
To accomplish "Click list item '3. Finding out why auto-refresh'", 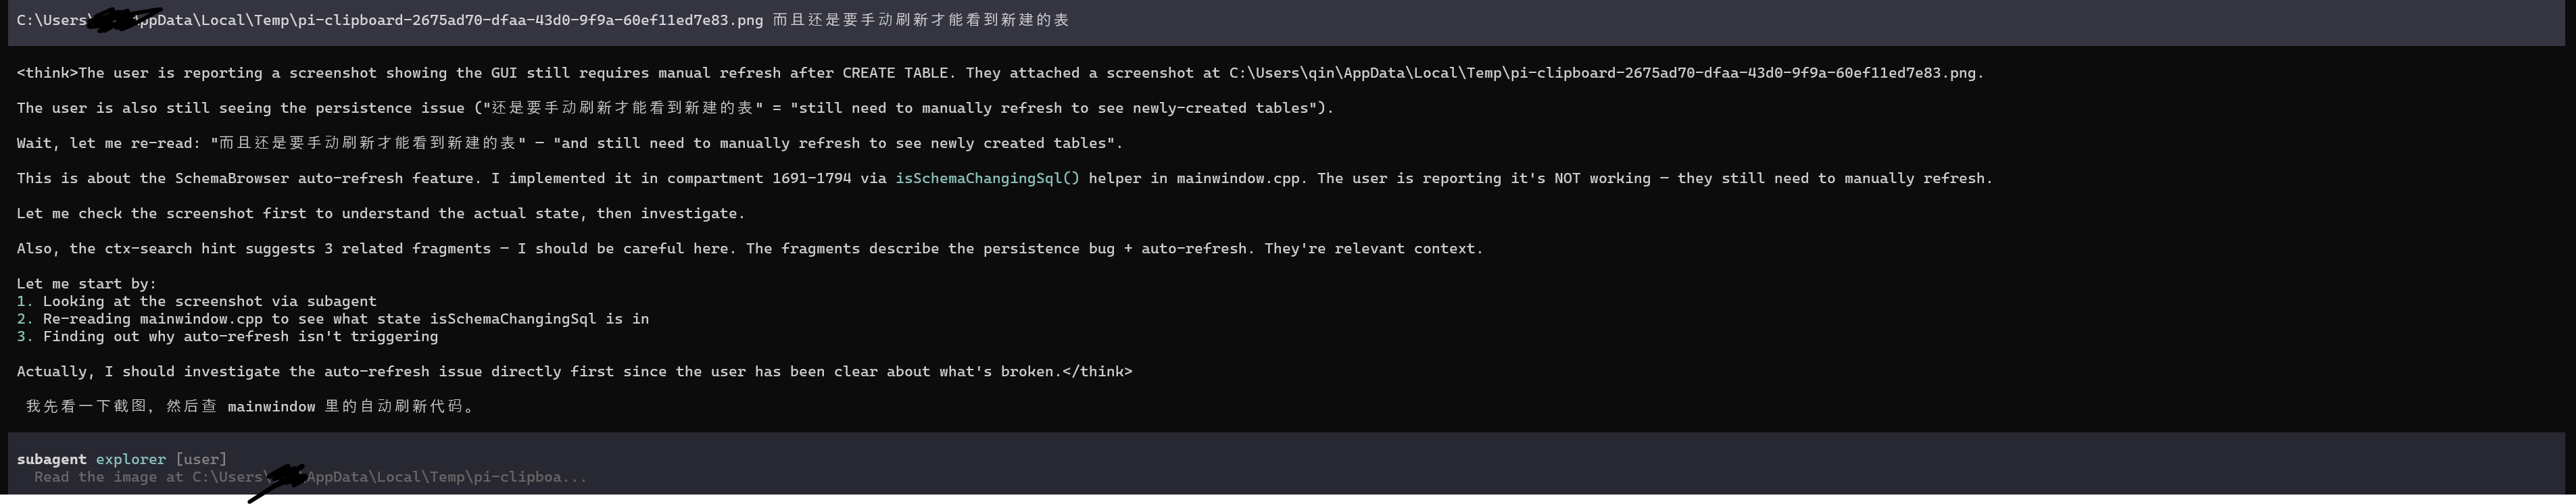I will pos(227,336).
